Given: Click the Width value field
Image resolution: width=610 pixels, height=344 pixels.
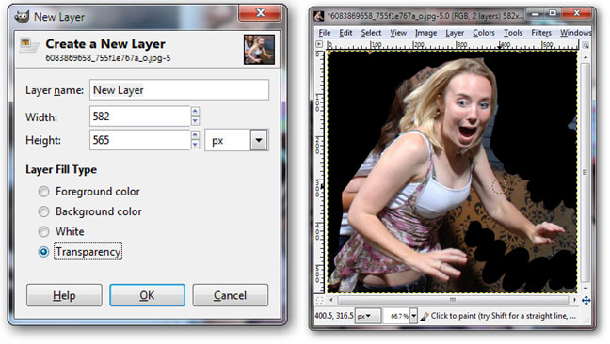Looking at the screenshot, I should pos(139,117).
